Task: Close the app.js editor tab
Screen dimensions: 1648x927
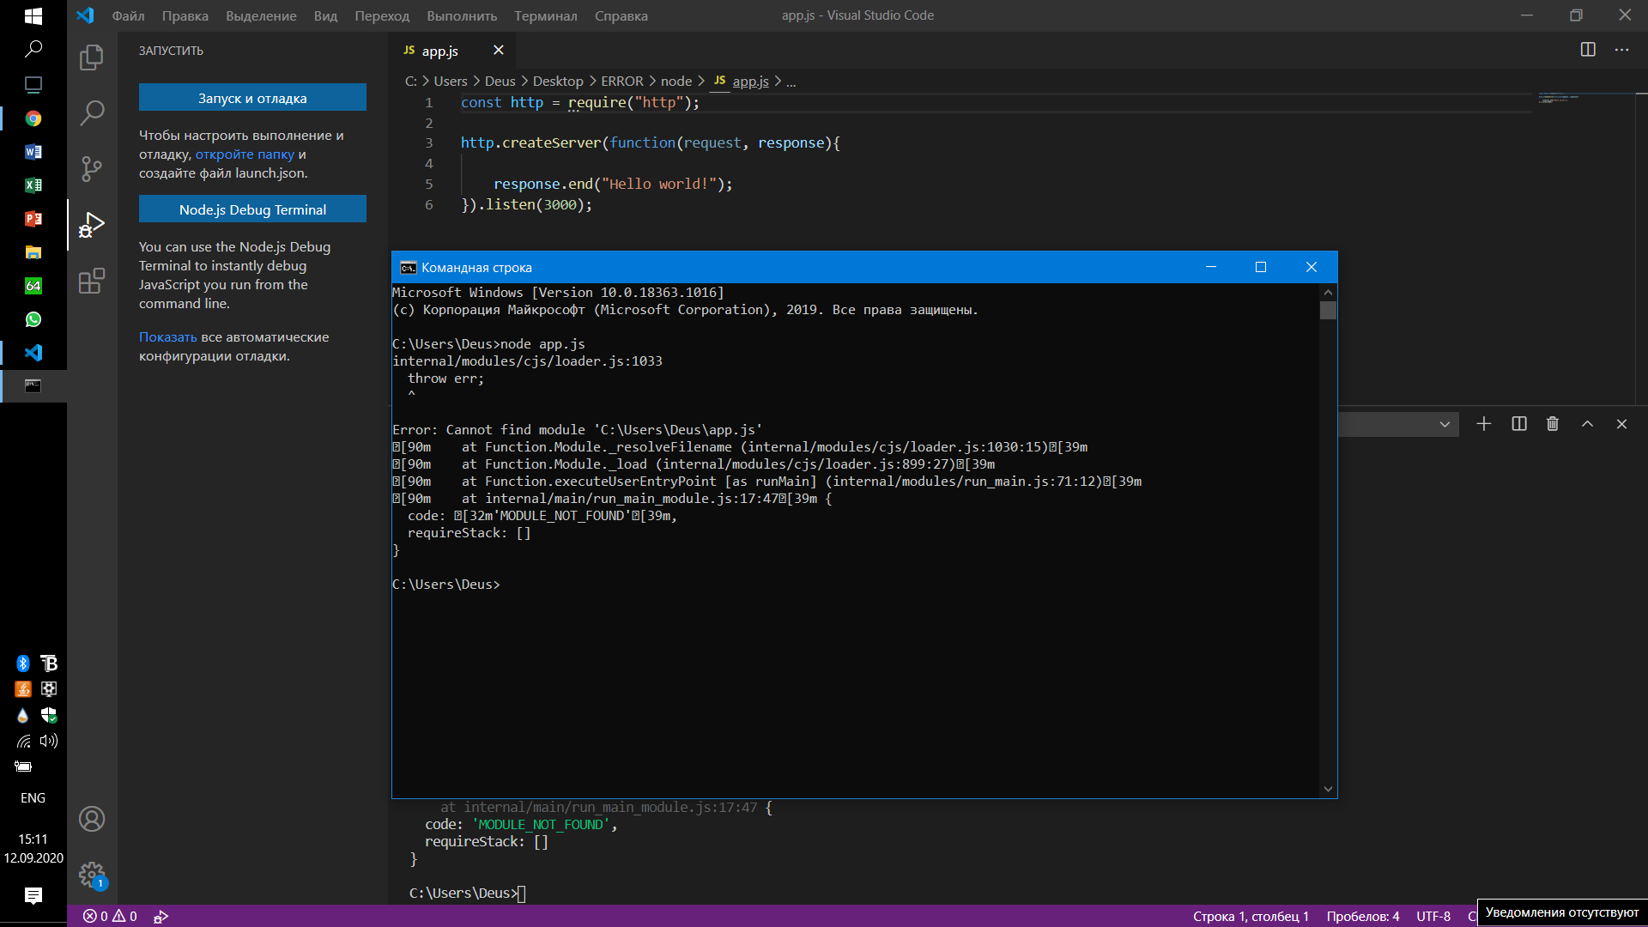Action: [x=499, y=51]
